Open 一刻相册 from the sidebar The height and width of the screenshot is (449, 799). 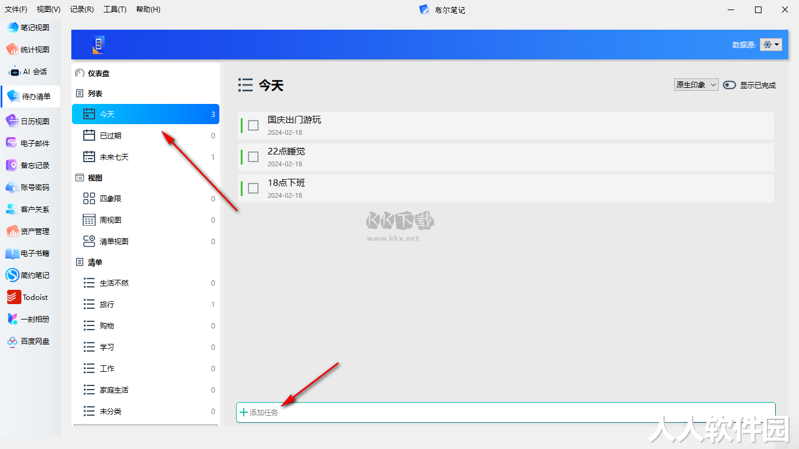coord(12,320)
